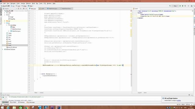
Task: Expand the .idea folder
Action: (x=5, y=13)
